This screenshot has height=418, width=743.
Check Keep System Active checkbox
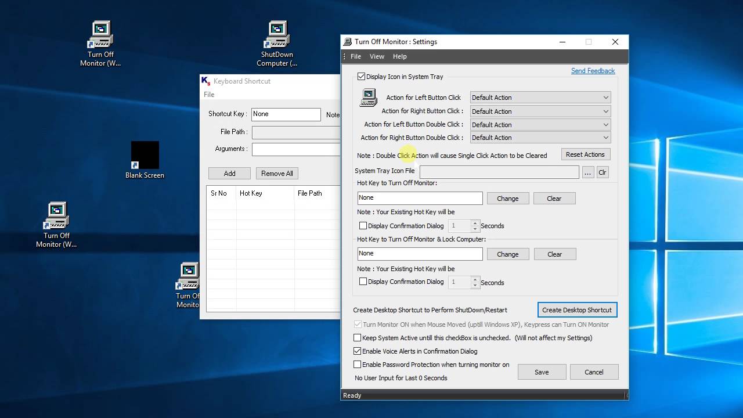(358, 338)
